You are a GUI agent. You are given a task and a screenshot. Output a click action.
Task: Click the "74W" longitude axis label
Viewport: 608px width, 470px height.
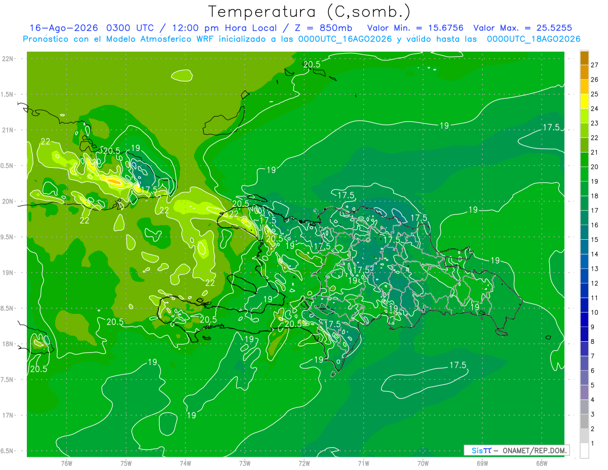185,463
